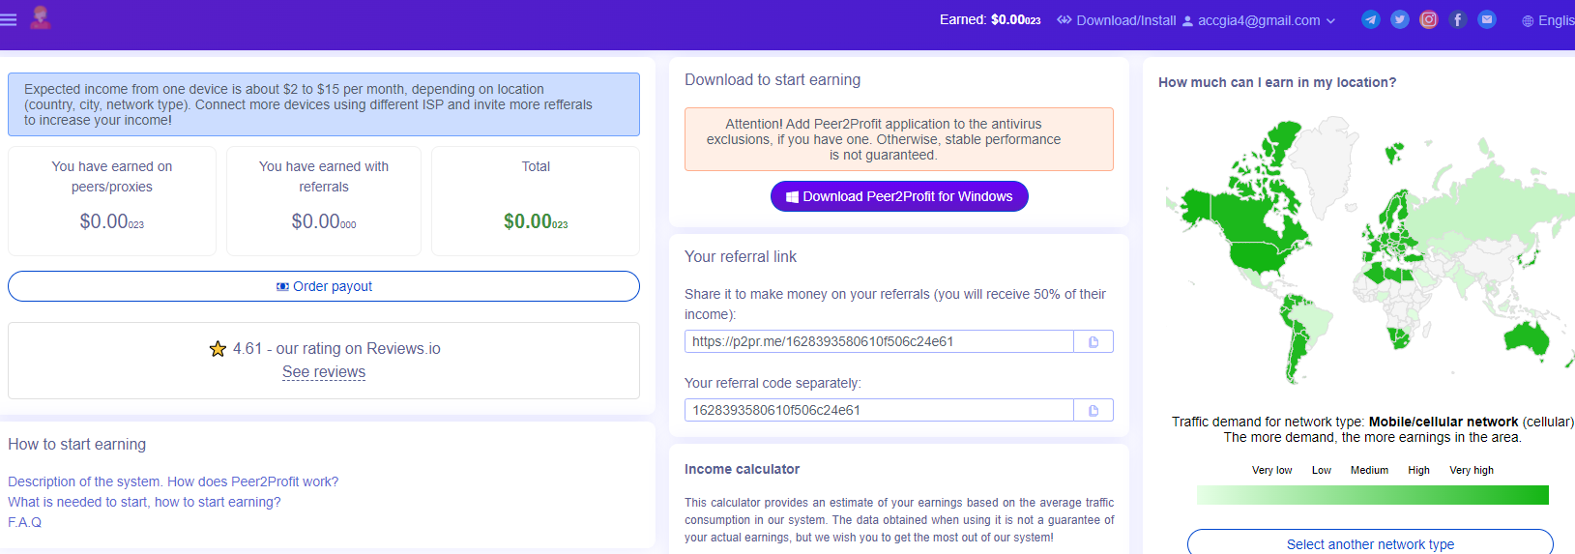Click the Order payout button
The height and width of the screenshot is (554, 1575).
tap(324, 286)
